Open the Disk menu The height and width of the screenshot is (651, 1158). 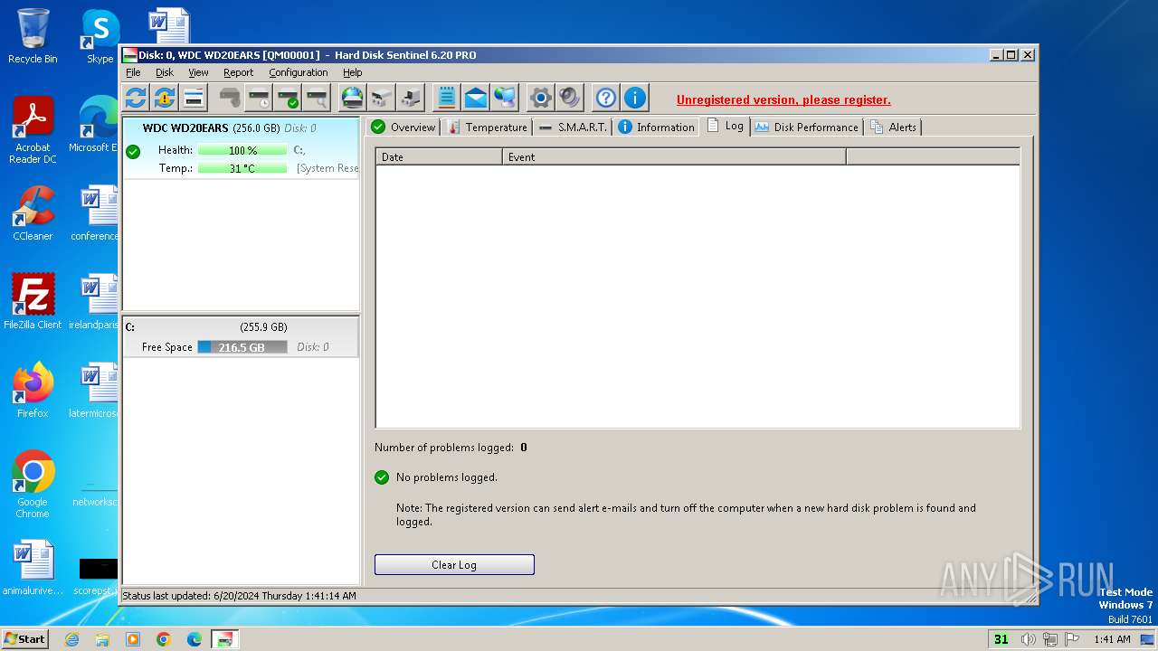click(x=165, y=72)
